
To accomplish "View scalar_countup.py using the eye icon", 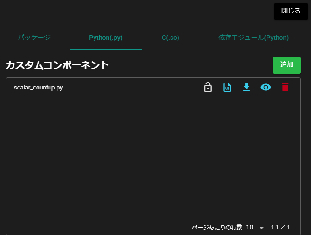I will pos(266,87).
